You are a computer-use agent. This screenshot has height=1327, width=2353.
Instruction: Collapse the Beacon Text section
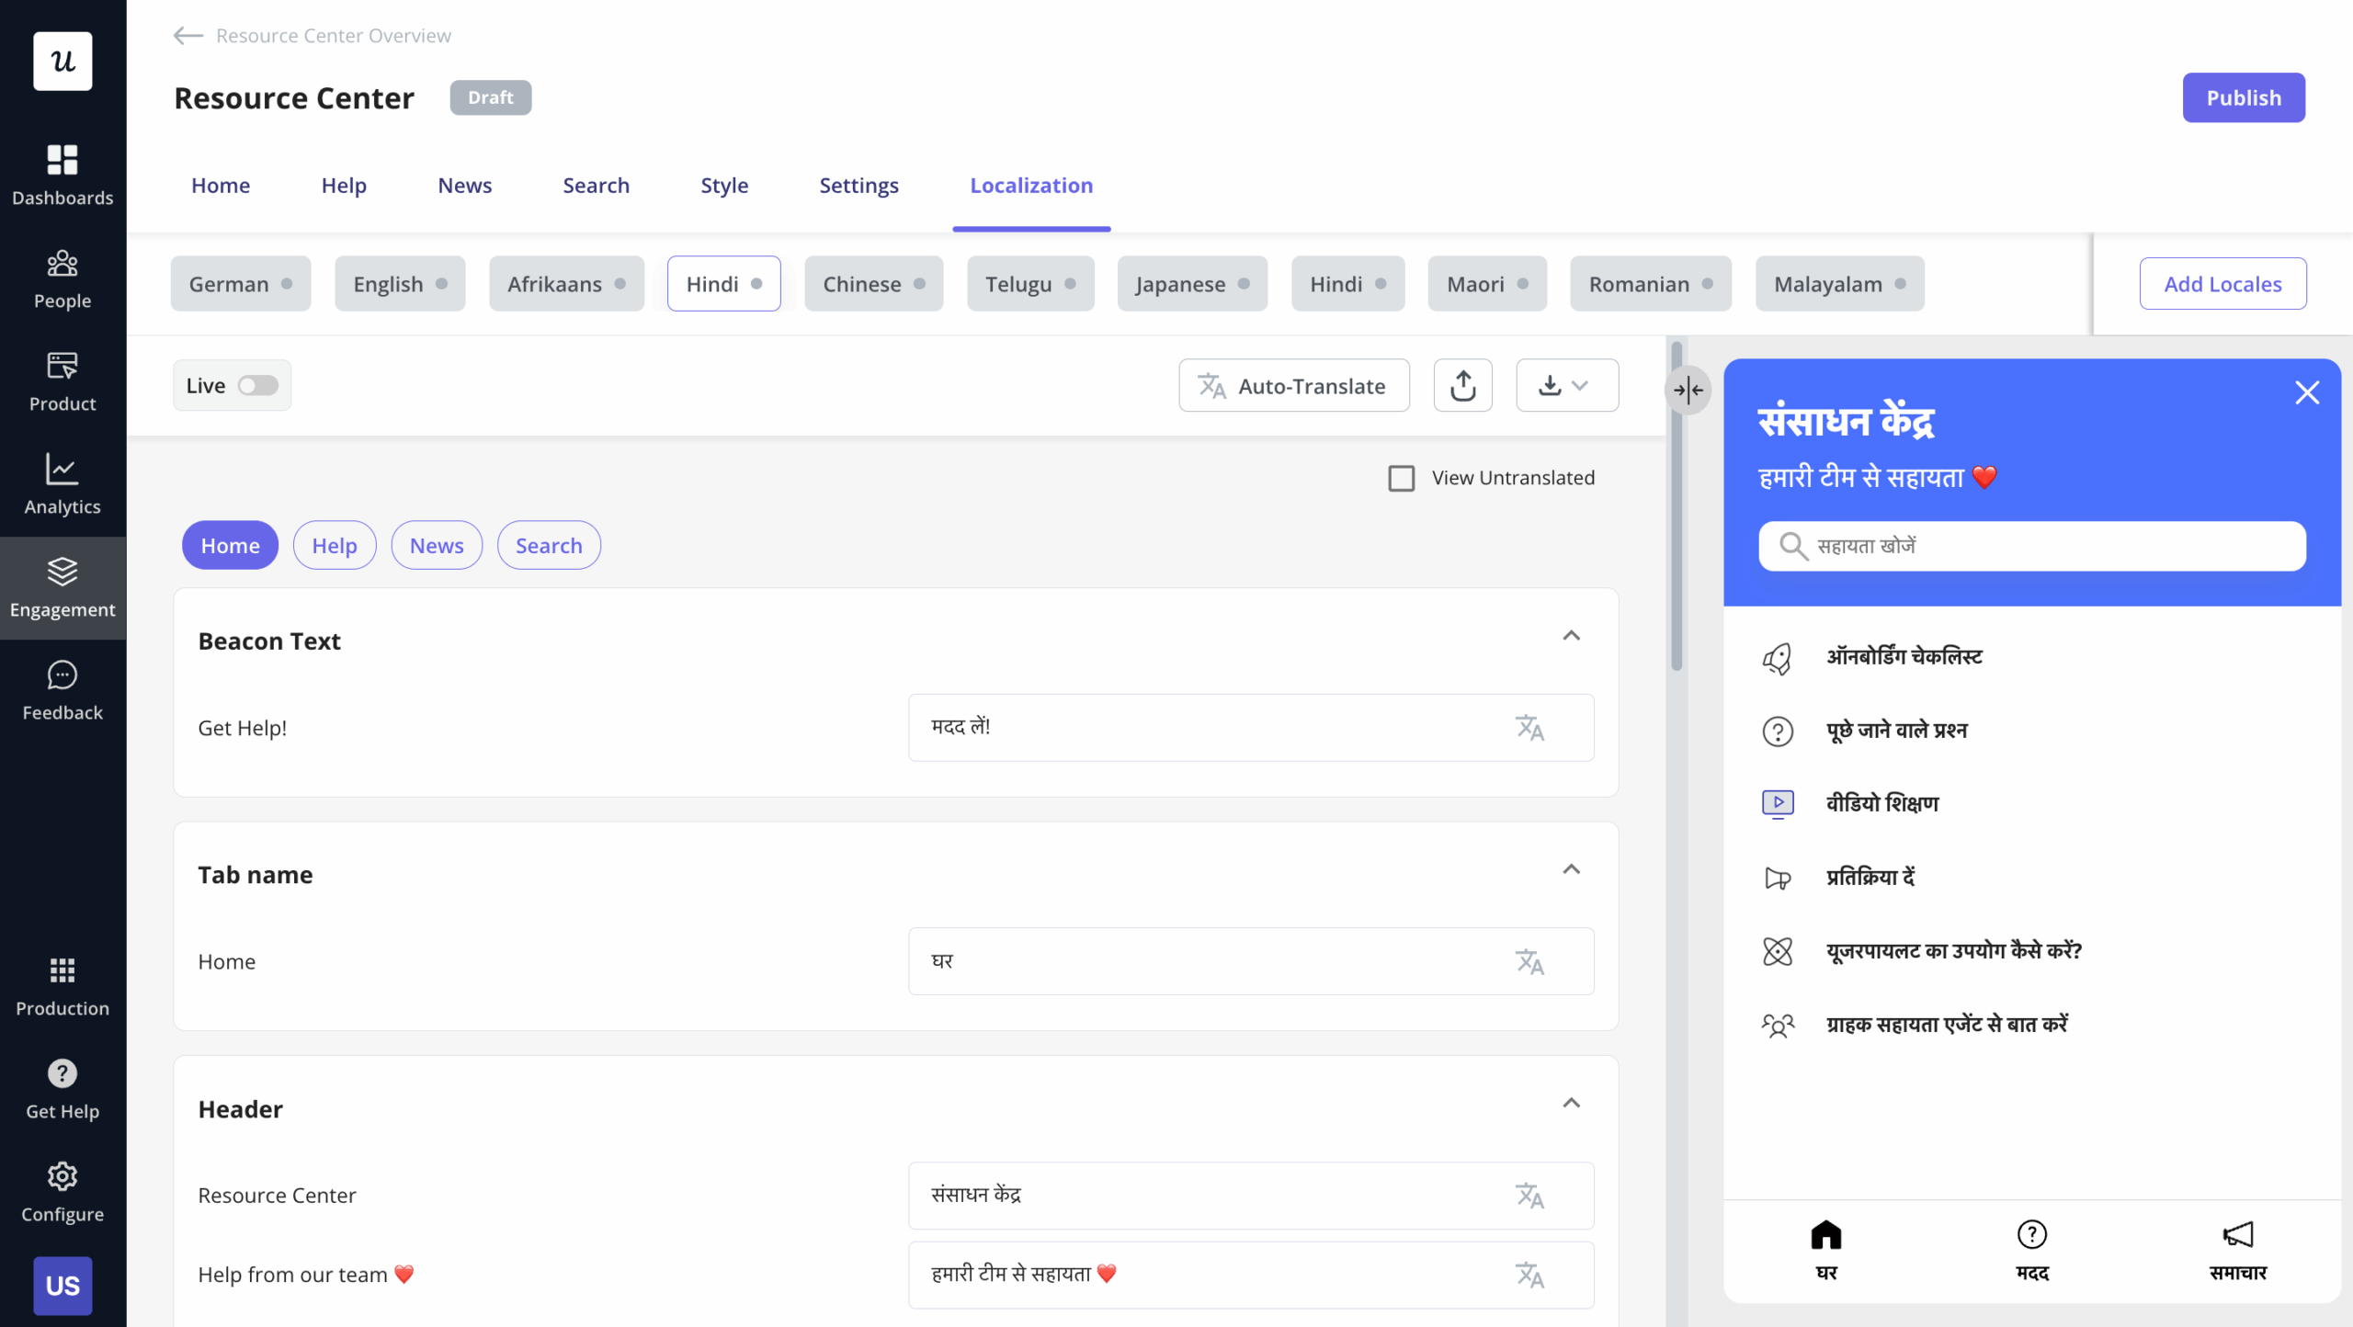[1571, 635]
